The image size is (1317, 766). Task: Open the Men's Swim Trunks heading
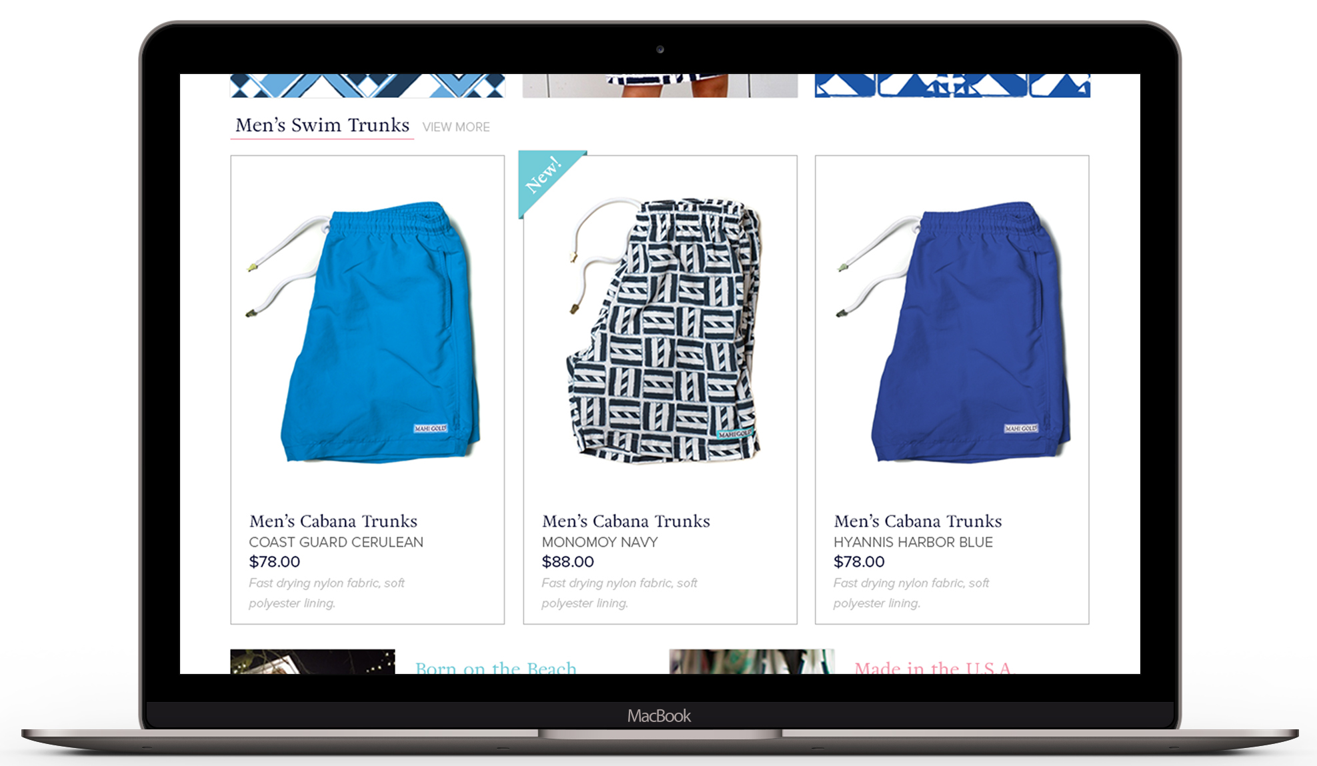pyautogui.click(x=322, y=125)
